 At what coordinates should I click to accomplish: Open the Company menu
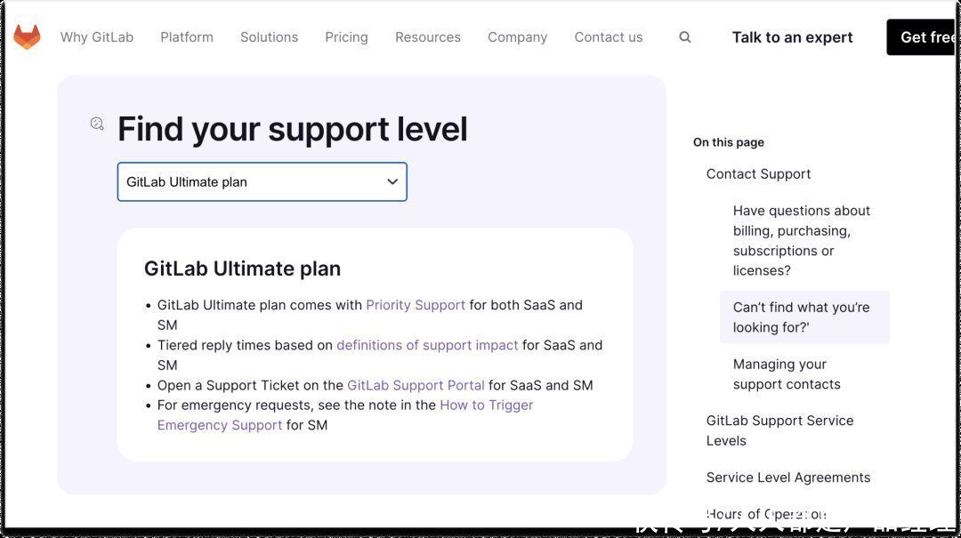click(517, 37)
